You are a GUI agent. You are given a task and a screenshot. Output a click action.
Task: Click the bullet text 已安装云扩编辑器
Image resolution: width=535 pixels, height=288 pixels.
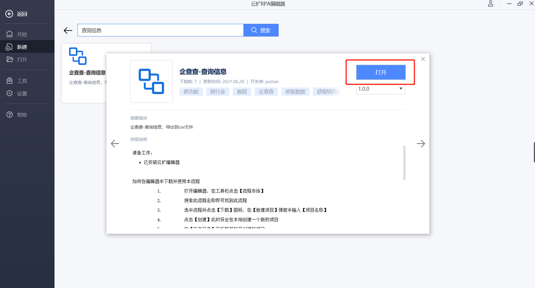coord(162,163)
